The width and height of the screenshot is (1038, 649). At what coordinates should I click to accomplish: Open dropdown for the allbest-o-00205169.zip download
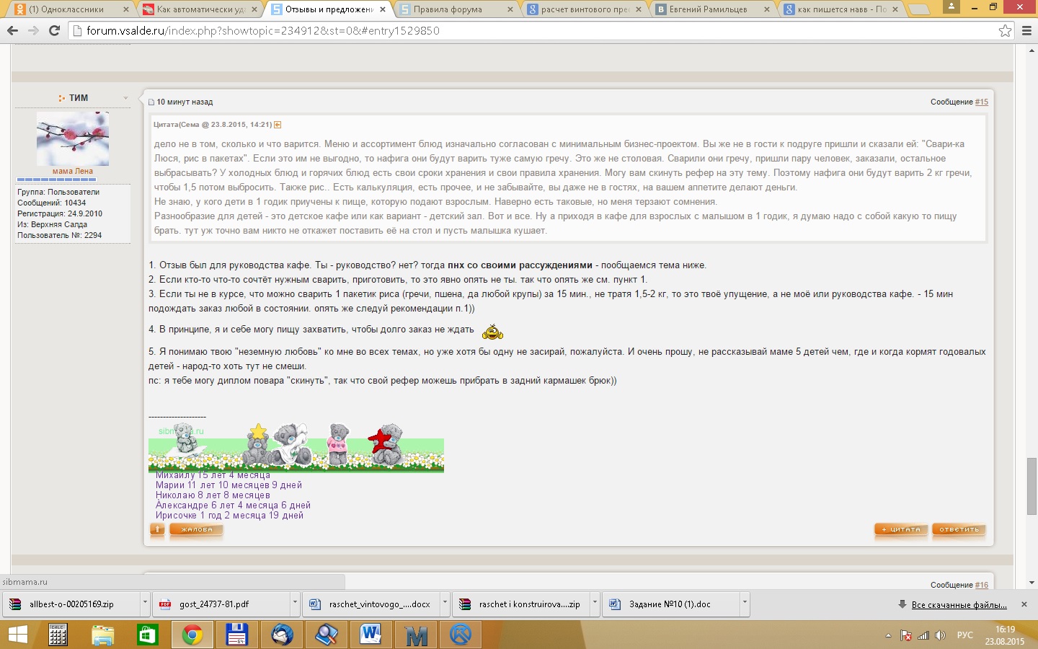pyautogui.click(x=145, y=604)
